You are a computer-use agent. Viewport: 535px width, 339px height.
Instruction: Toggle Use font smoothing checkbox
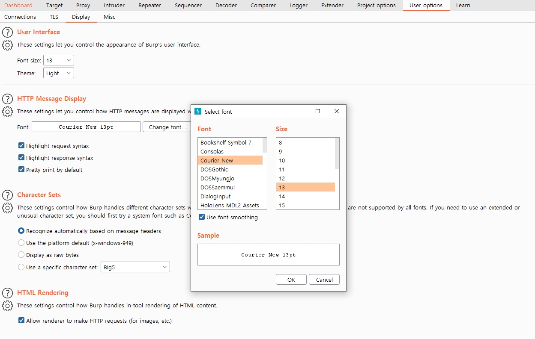click(x=202, y=217)
